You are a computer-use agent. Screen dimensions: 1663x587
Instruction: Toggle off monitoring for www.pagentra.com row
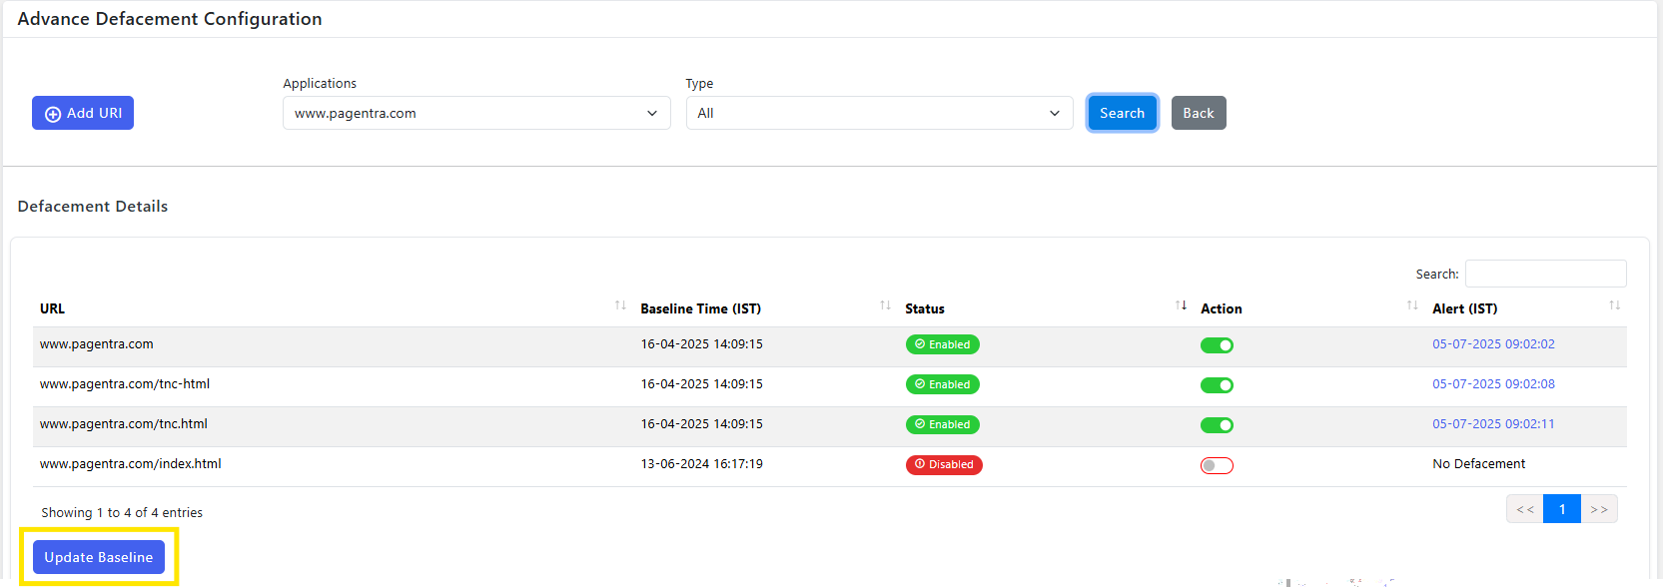tap(1217, 345)
